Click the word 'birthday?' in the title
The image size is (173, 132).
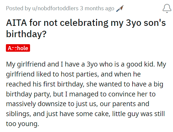coord(26,34)
